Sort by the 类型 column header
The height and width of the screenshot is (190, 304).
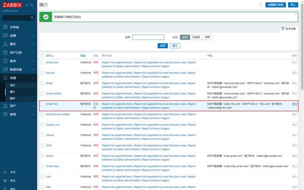(83, 56)
